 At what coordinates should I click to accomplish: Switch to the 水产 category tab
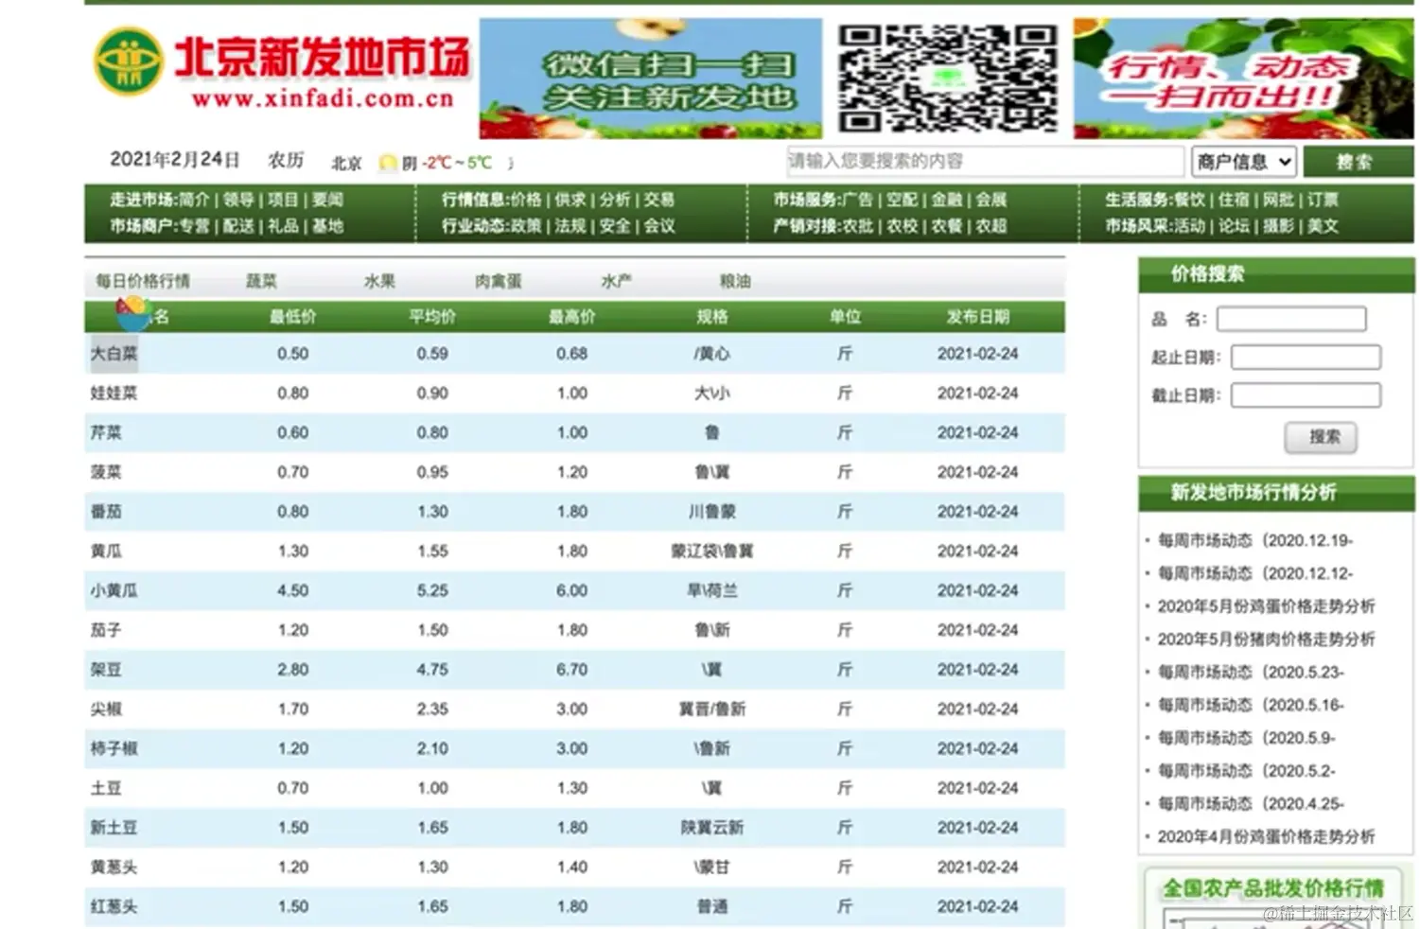click(x=617, y=281)
